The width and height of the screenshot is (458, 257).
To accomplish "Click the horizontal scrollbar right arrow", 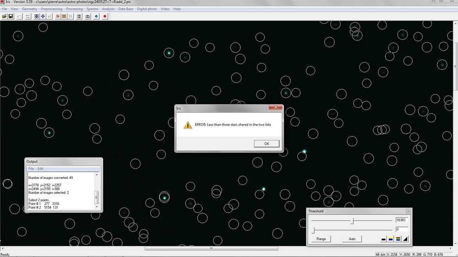I will tap(451, 249).
